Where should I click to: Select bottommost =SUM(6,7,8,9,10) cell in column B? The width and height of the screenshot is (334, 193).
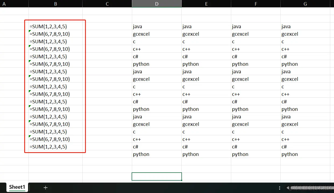click(x=55, y=139)
